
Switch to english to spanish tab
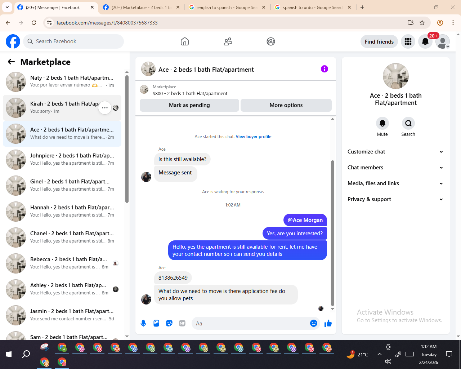(x=227, y=7)
